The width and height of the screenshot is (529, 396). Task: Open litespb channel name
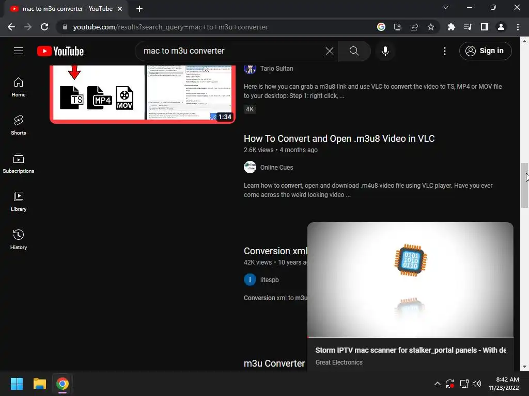point(269,280)
